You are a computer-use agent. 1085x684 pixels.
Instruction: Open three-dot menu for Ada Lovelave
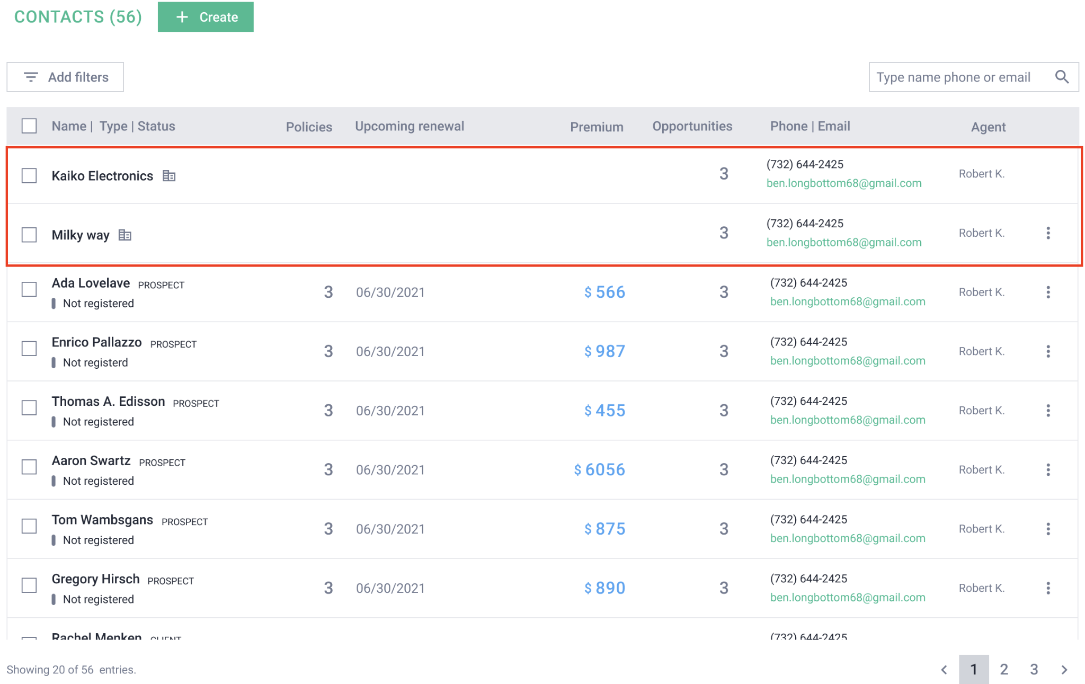[1048, 292]
